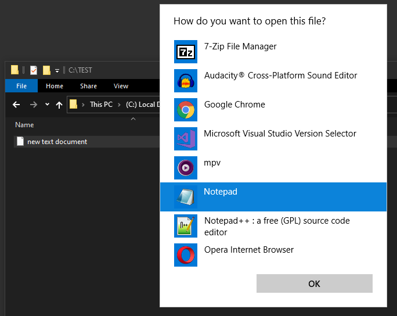Select the Notepad++ icon
The image size is (397, 316).
pyautogui.click(x=186, y=226)
